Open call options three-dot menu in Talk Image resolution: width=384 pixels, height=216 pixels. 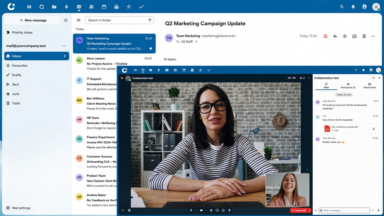coord(309,78)
